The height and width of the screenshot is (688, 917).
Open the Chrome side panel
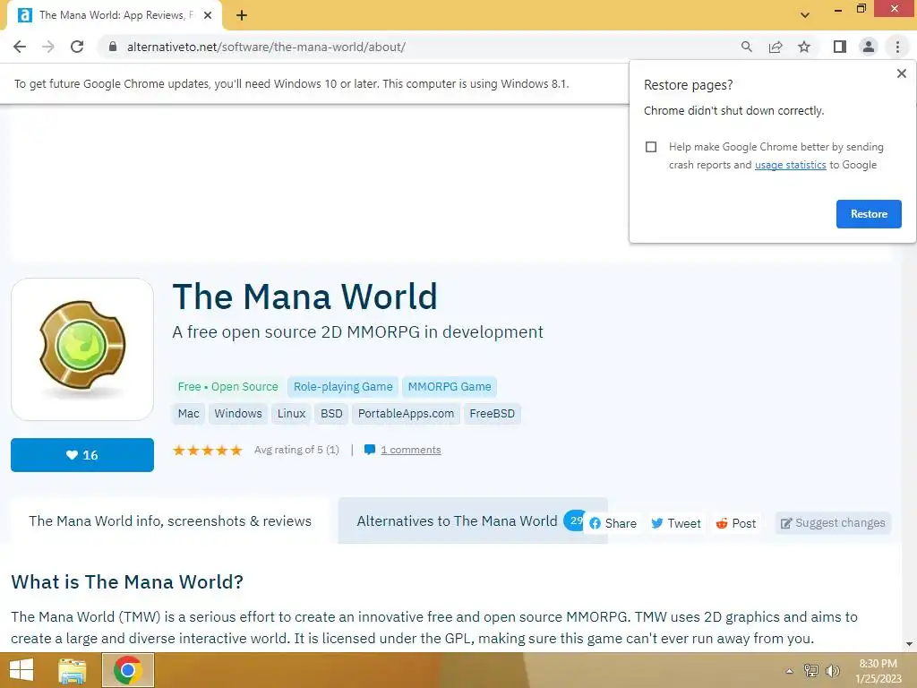tap(840, 47)
